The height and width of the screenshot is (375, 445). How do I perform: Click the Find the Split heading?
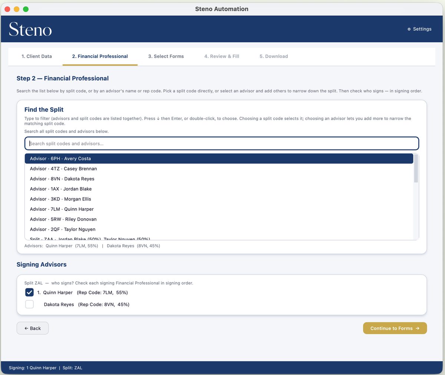(44, 110)
